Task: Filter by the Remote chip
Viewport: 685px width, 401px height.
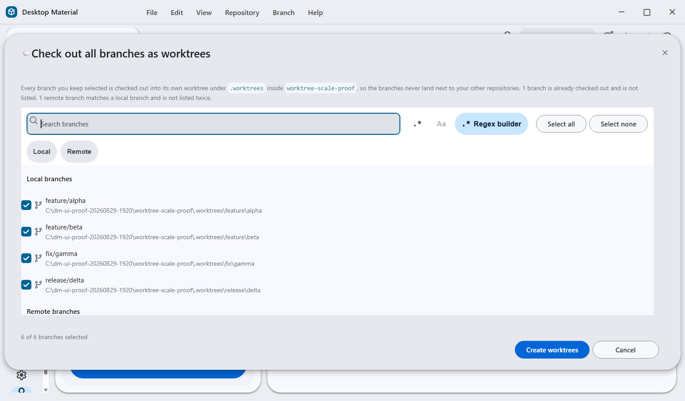Action: click(x=79, y=152)
